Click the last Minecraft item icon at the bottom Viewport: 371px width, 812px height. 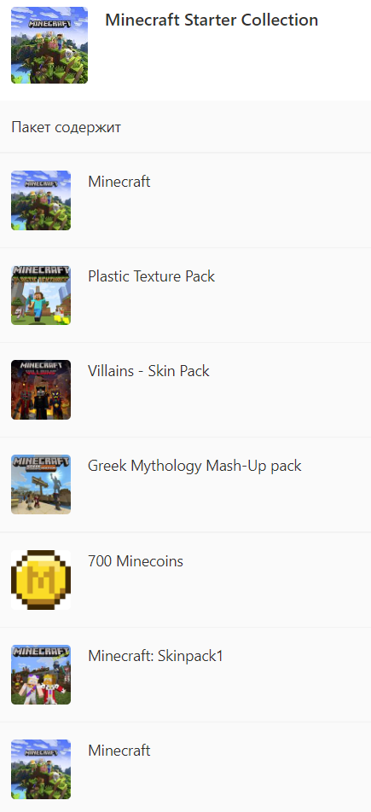41,769
